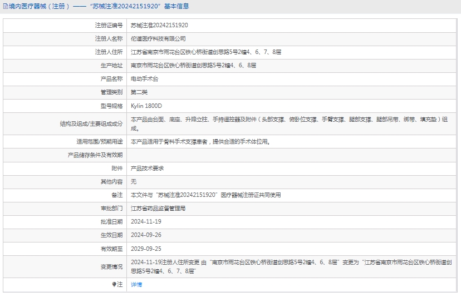Click the page title 境内医疗器械（注册）基本信息
Viewport: 461px width, 297px height.
click(x=99, y=7)
